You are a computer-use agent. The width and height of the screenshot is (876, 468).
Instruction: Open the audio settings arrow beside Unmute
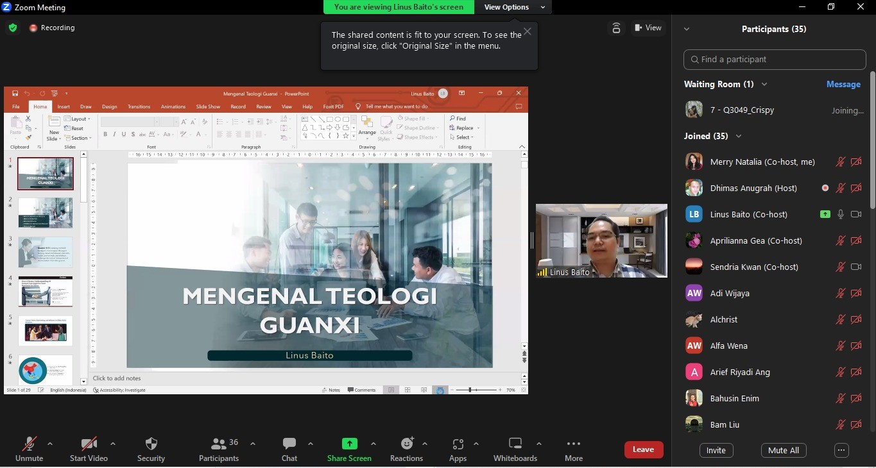tap(50, 444)
